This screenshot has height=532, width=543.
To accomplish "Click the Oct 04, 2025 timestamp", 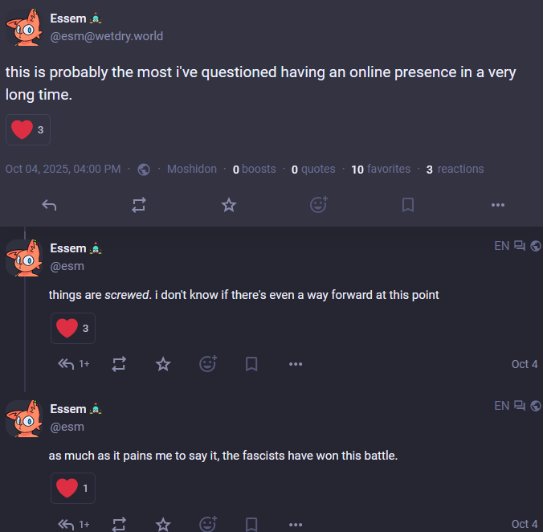I will [63, 169].
